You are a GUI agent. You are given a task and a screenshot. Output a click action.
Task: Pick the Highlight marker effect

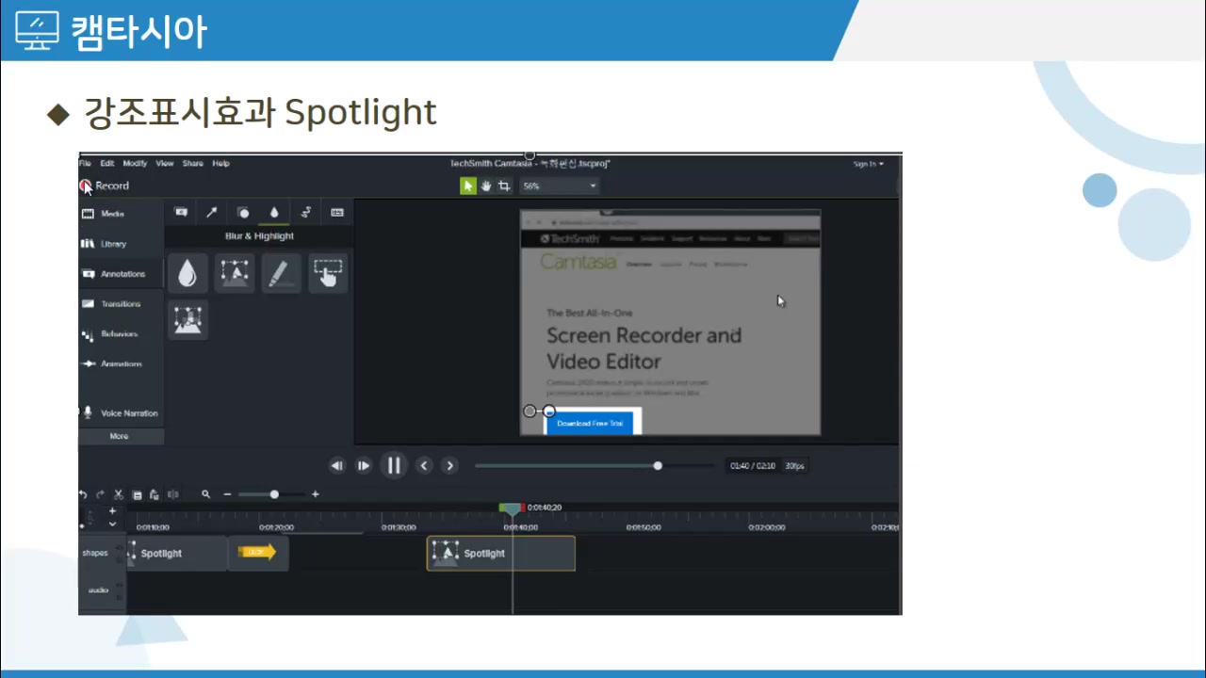[x=281, y=273]
